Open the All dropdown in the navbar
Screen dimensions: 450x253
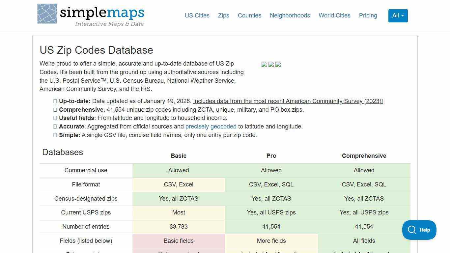pyautogui.click(x=398, y=15)
